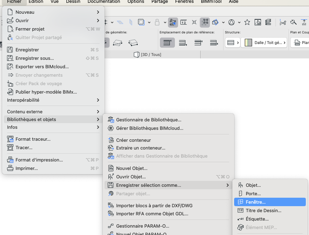This screenshot has width=309, height=235.
Task: Toggle the highlighted group selection frame button
Action: coord(205,22)
